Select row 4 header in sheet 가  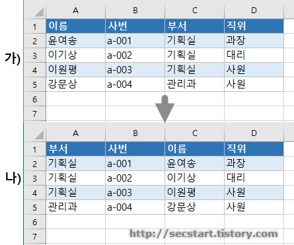(34, 70)
